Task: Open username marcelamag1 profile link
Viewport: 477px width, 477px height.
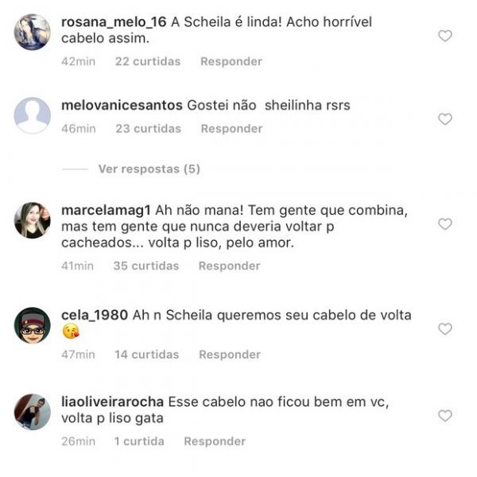Action: click(106, 211)
